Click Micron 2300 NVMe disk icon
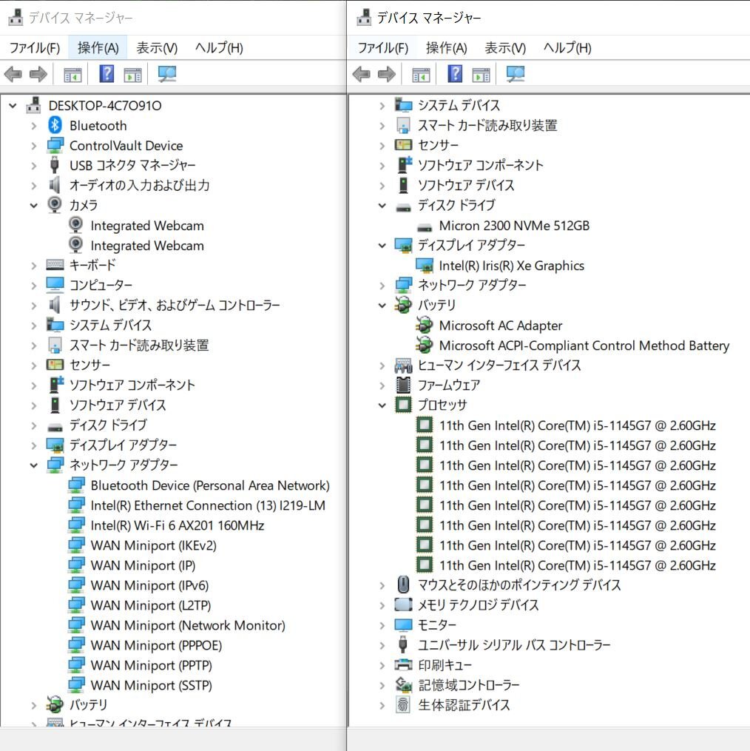Screen dimensions: 750x751 [425, 226]
